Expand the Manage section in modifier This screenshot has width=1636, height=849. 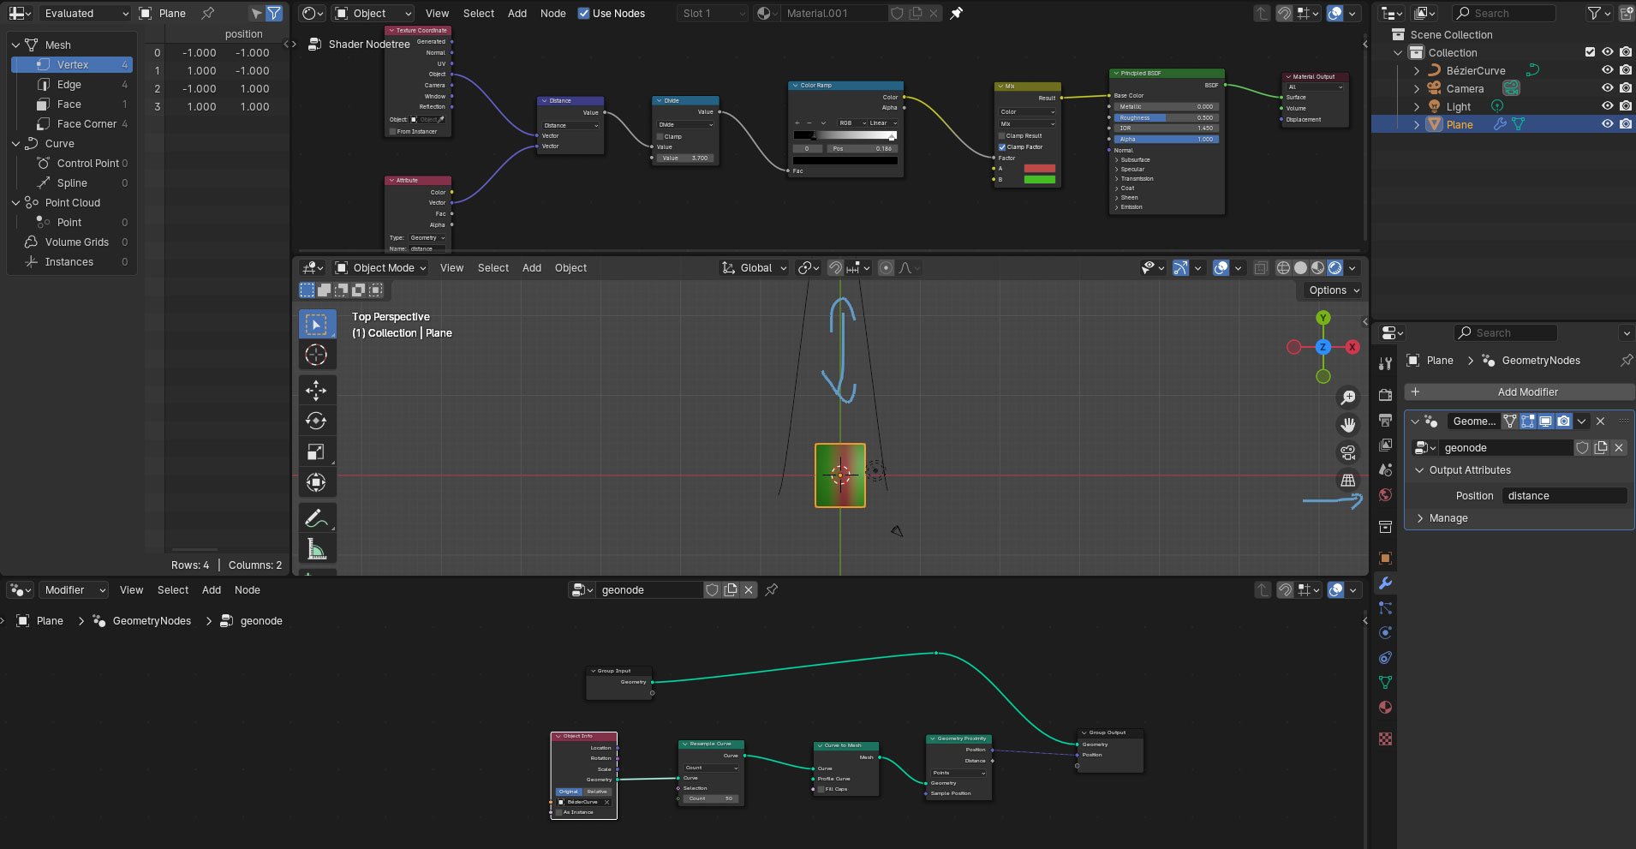tap(1448, 518)
